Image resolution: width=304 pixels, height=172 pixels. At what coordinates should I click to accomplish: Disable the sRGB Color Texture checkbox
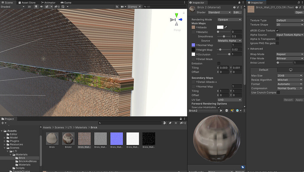[x=277, y=30]
